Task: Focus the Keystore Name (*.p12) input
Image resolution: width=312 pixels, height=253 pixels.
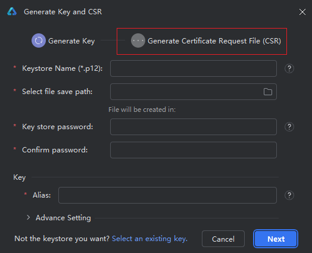Action: click(x=194, y=68)
